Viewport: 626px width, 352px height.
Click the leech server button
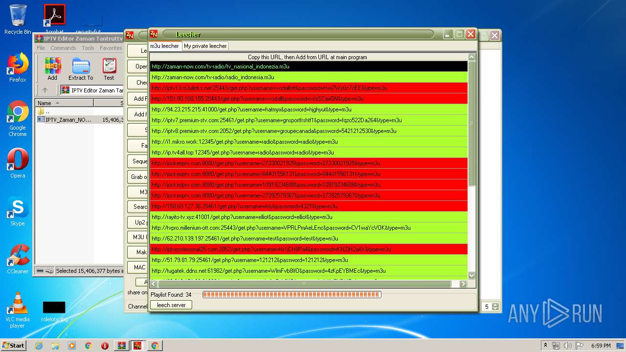[171, 305]
